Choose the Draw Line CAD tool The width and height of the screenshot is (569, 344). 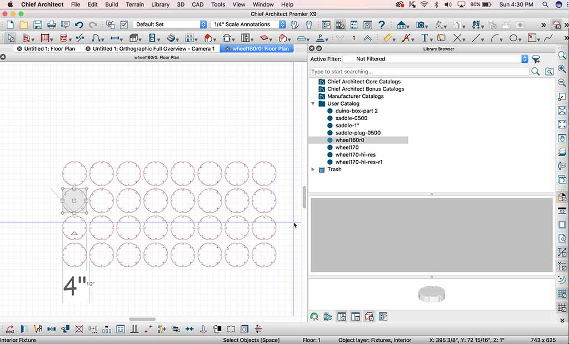pos(476,38)
